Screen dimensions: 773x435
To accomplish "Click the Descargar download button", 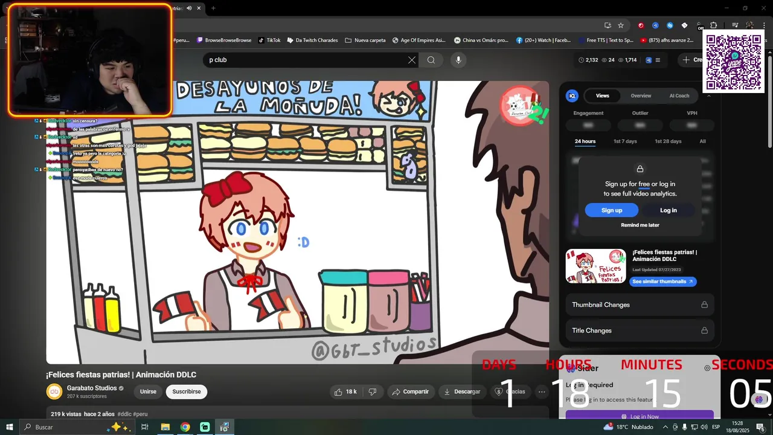I will coord(462,391).
